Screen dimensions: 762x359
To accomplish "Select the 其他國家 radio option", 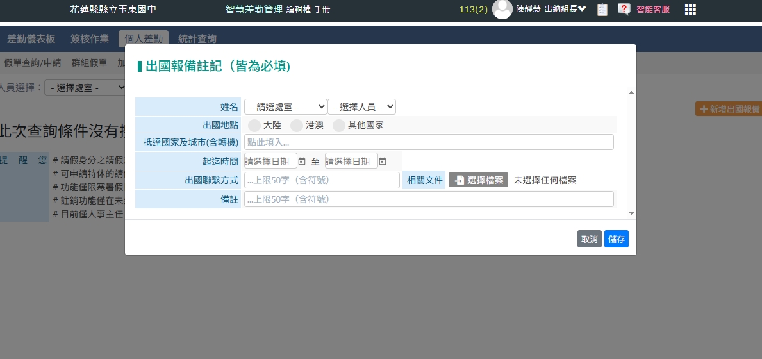I will click(x=339, y=126).
